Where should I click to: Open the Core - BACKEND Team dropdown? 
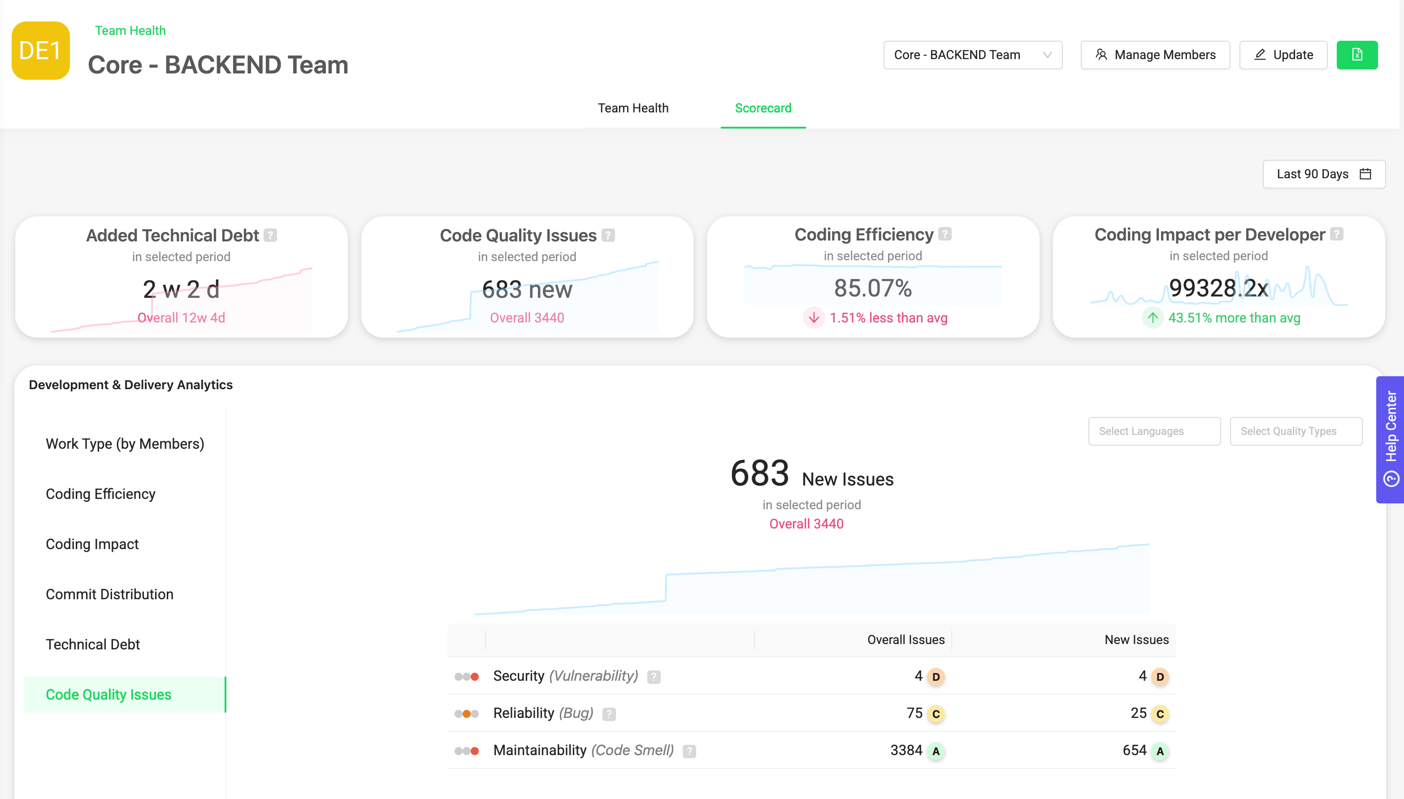click(972, 55)
